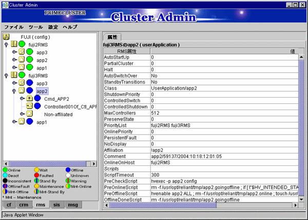Image resolution: width=308 pixels, height=220 pixels.
Task: Open the 設定 menu
Action: [x=53, y=27]
